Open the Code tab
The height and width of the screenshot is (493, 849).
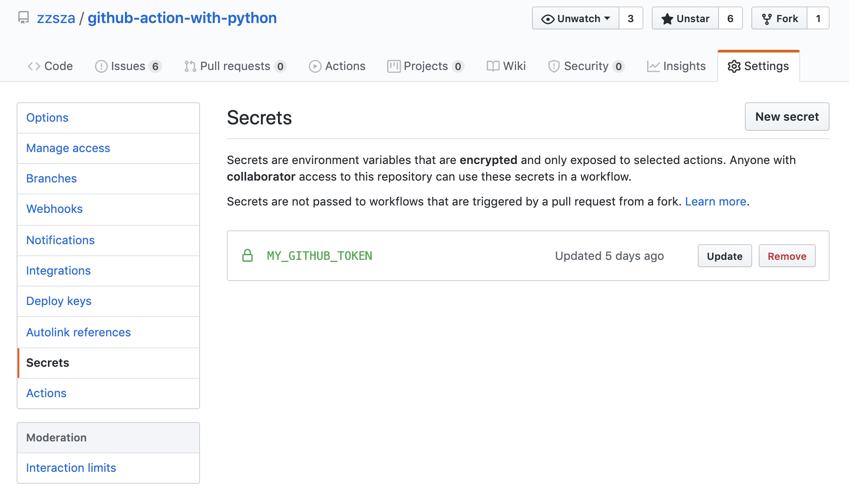point(50,66)
